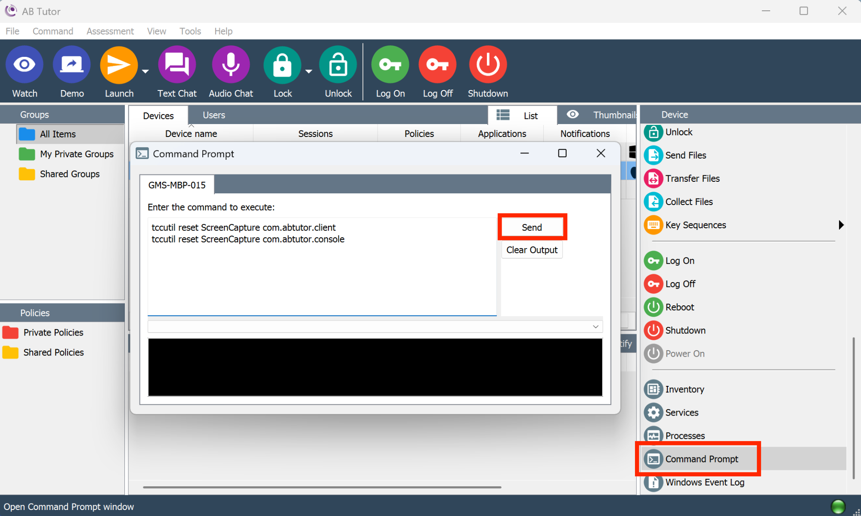
Task: Select the My Private Groups folder
Action: pos(76,154)
